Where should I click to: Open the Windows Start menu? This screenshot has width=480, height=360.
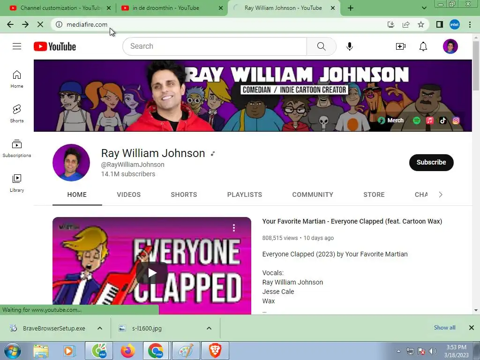12,351
